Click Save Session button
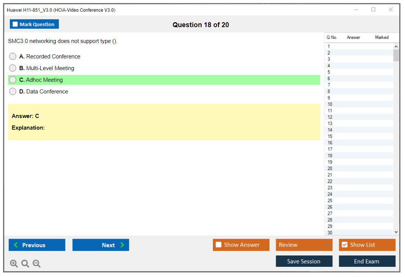This screenshot has width=405, height=277. point(304,261)
